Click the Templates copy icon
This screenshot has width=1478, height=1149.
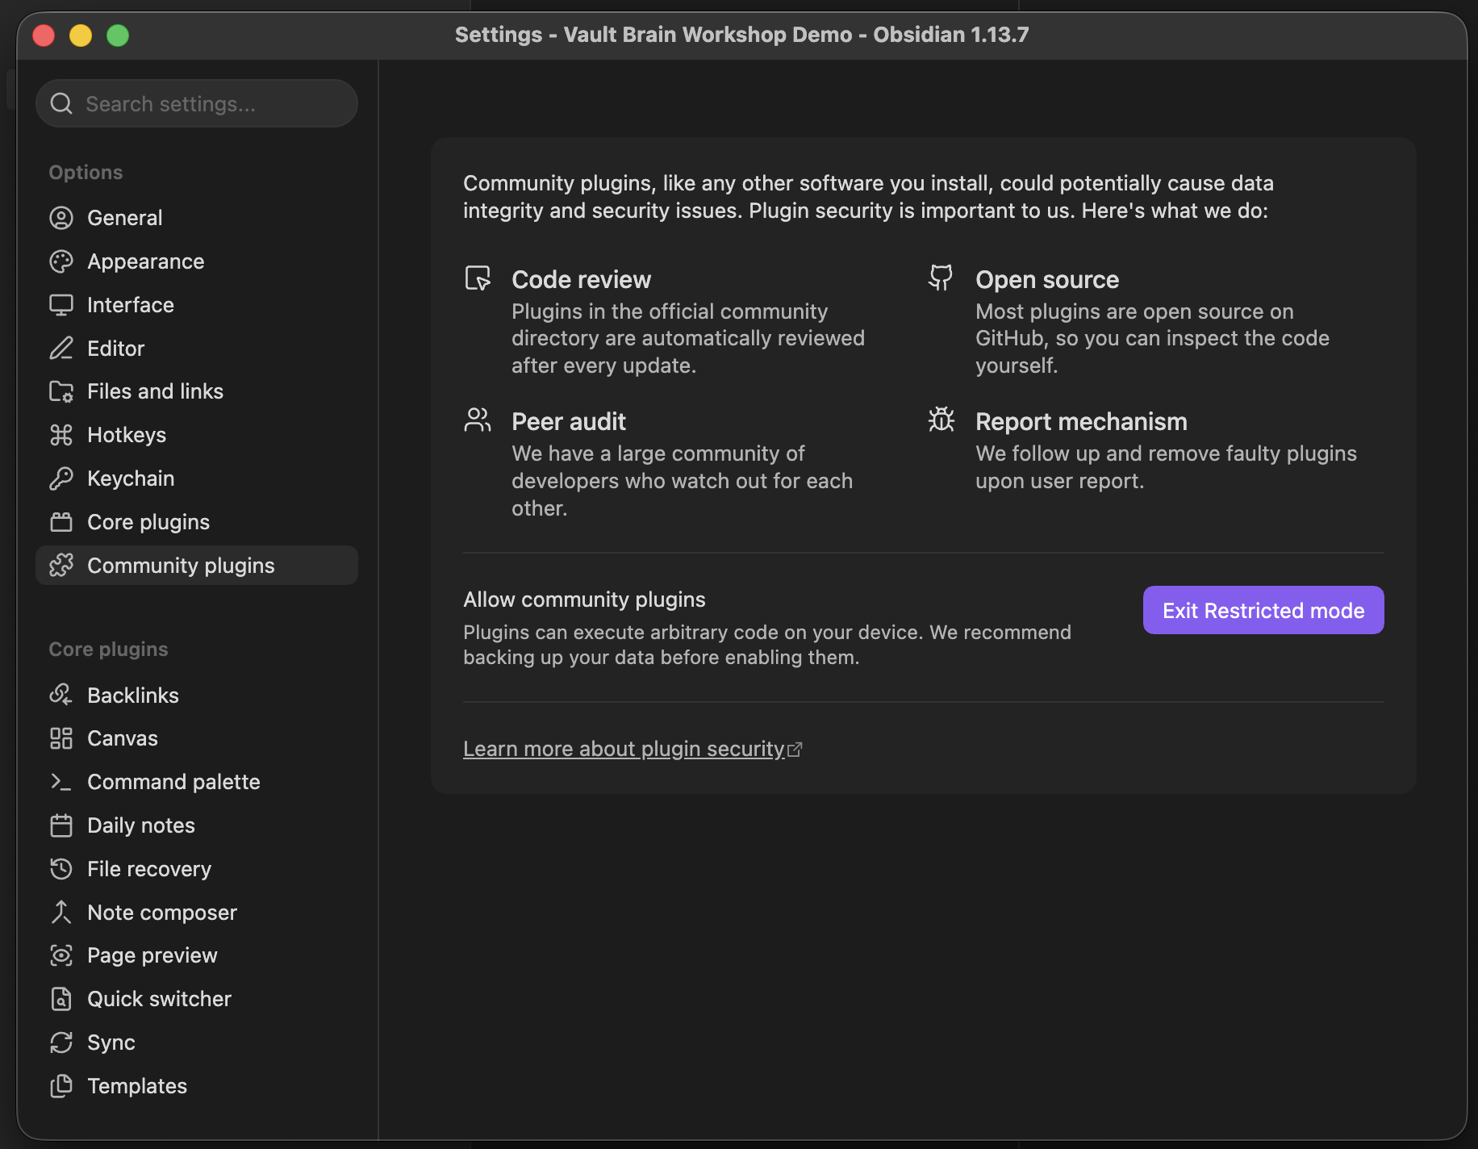(61, 1086)
